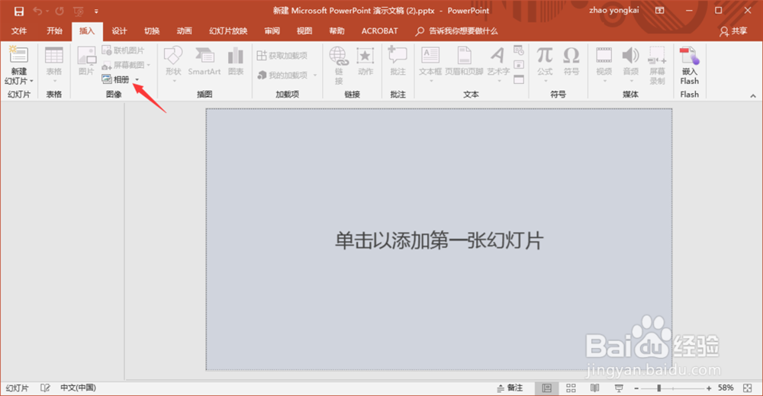This screenshot has height=396, width=763.
Task: Click the spell check status bar icon
Action: click(45, 388)
